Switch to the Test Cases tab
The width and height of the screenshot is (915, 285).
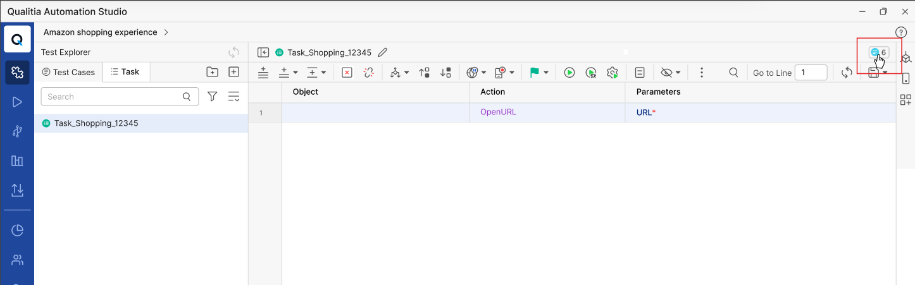click(x=68, y=72)
